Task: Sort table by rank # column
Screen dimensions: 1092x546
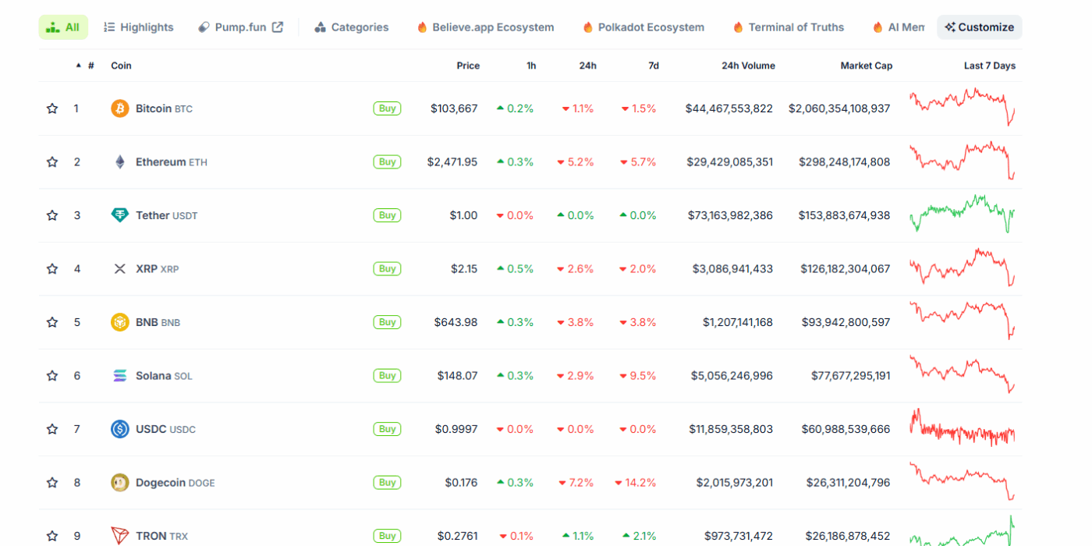Action: pos(85,66)
